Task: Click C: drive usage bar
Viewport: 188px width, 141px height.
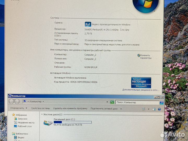Action: pos(73,122)
